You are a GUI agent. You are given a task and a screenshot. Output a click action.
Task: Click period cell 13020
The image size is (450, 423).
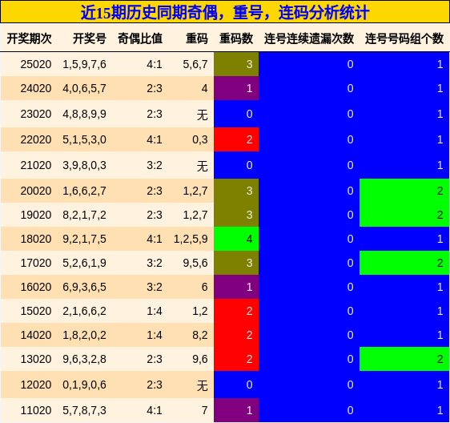[x=36, y=359]
